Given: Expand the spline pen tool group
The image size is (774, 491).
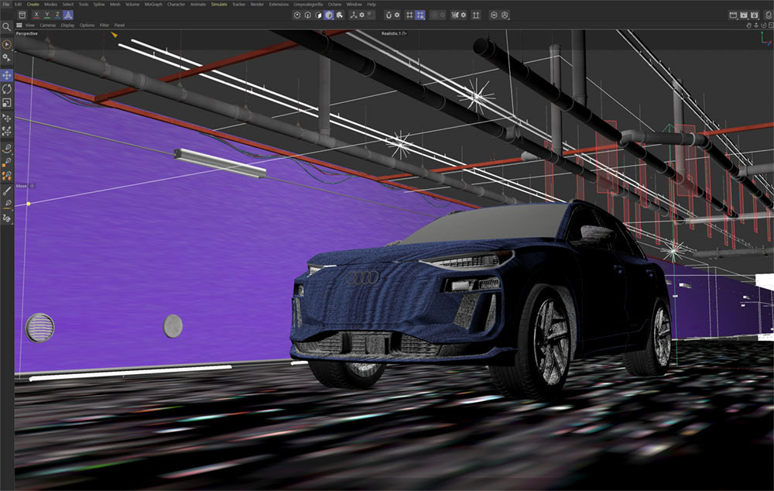Looking at the screenshot, I should [6, 149].
